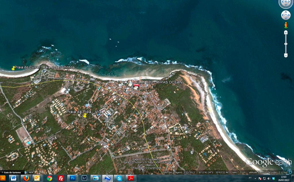The width and height of the screenshot is (294, 182).
Task: Switch to Outlook in the taskbar
Action: [37, 178]
